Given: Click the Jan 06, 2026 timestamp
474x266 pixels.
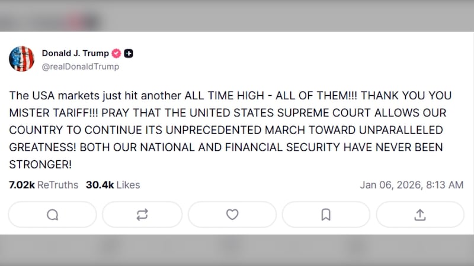Looking at the screenshot, I should tap(411, 185).
